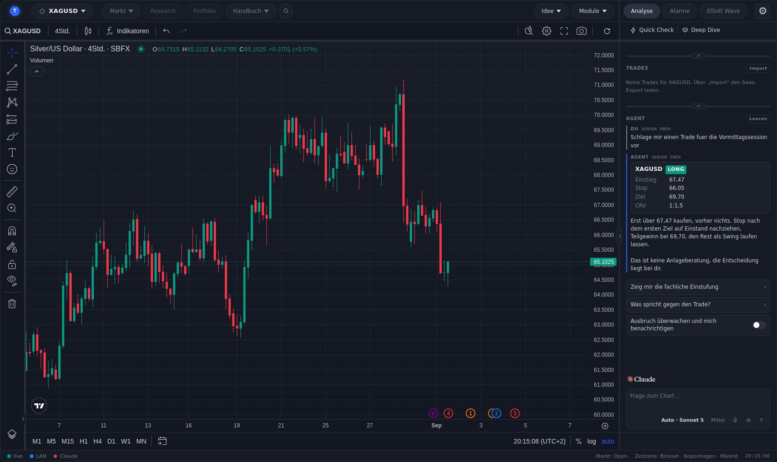The width and height of the screenshot is (777, 462).
Task: Click the reload chart icon
Action: (607, 31)
